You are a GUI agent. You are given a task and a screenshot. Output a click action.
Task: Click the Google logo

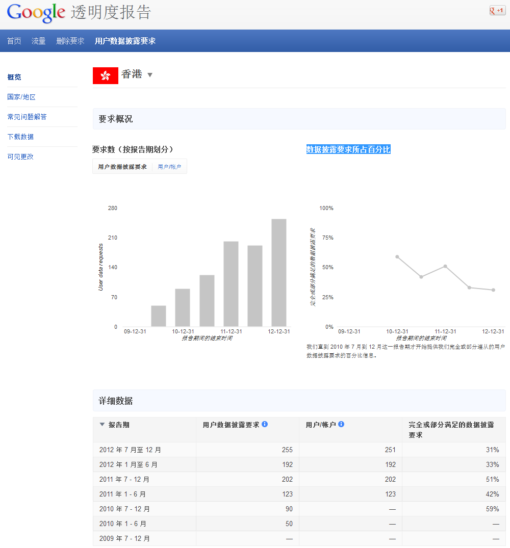(36, 13)
